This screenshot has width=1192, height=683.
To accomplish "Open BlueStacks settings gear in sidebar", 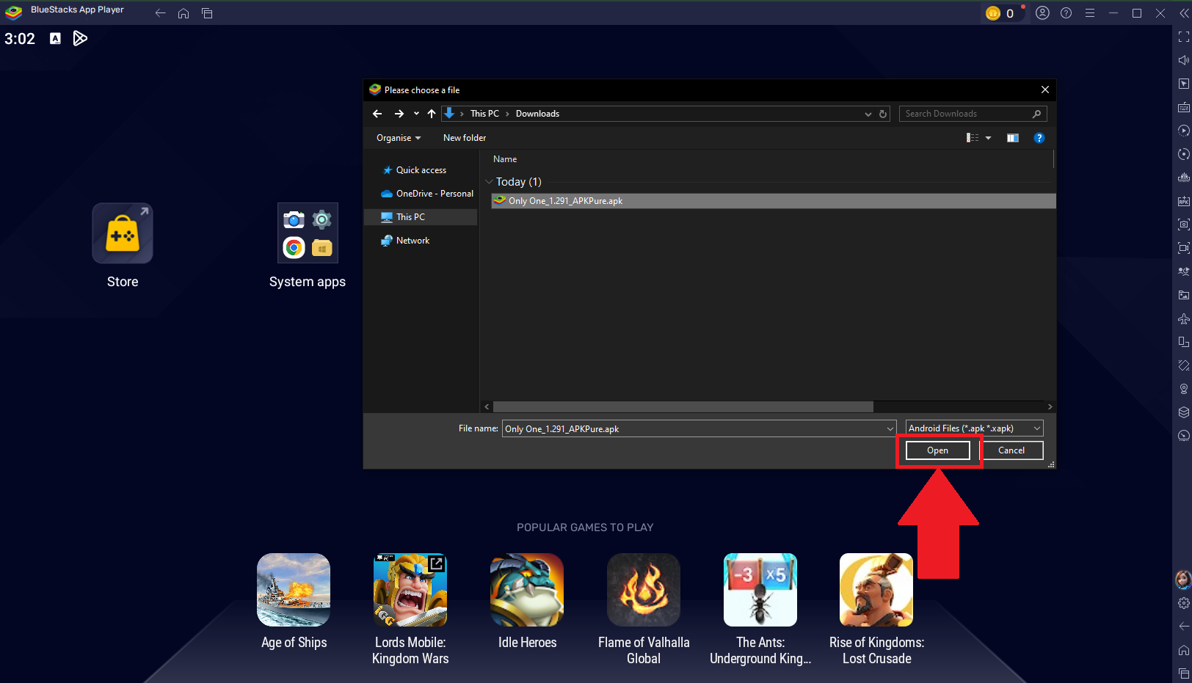I will point(1183,602).
